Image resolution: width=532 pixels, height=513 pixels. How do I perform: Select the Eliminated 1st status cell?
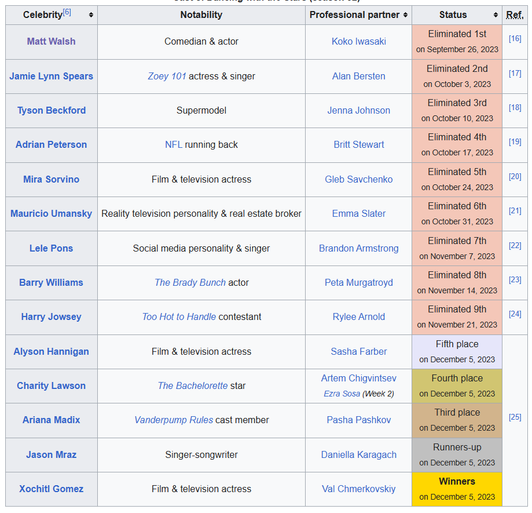457,42
